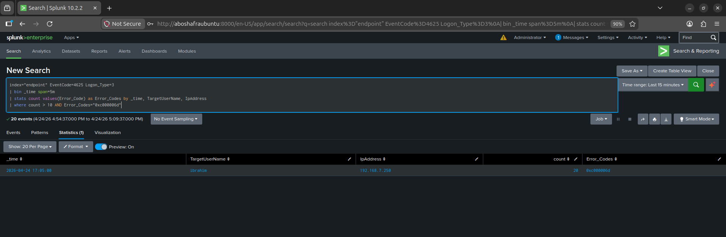
Task: Print the search results
Action: [654, 119]
